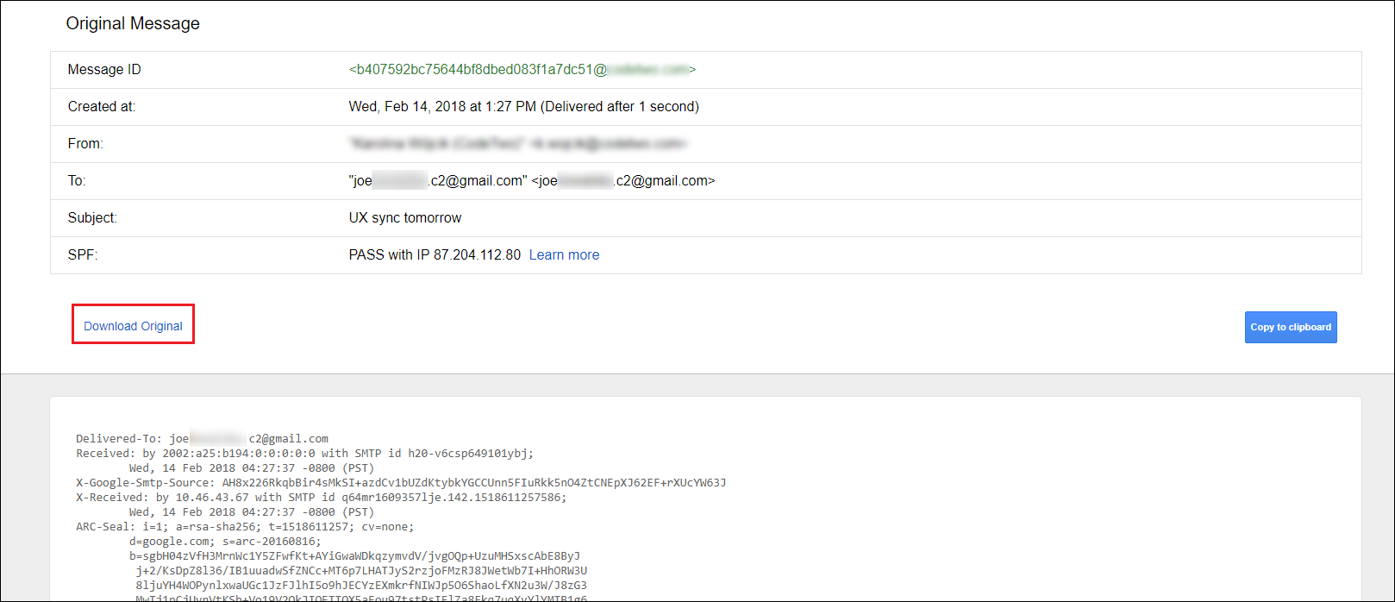Click the blurred From sender value
This screenshot has height=602, width=1395.
pyautogui.click(x=518, y=143)
